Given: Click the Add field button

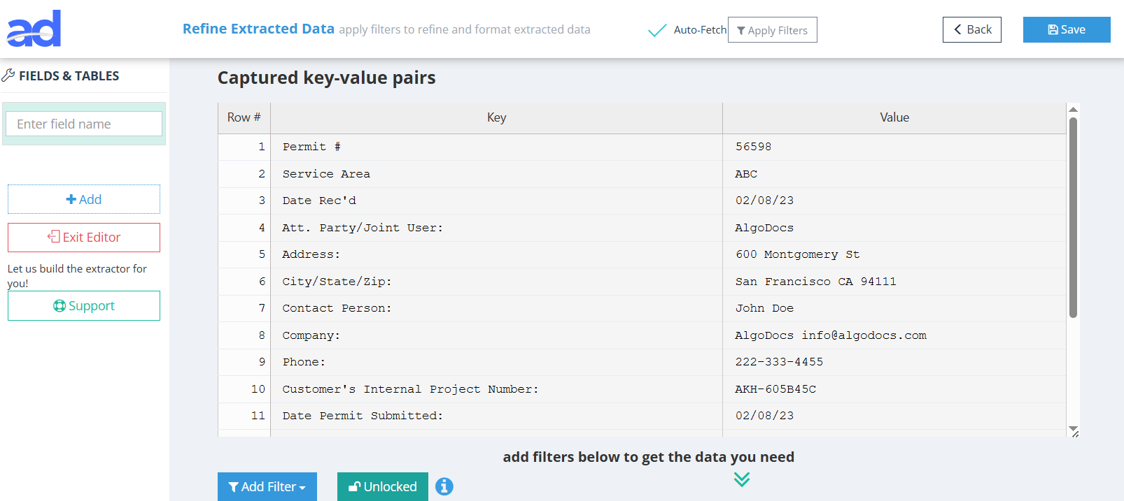Looking at the screenshot, I should tap(84, 199).
